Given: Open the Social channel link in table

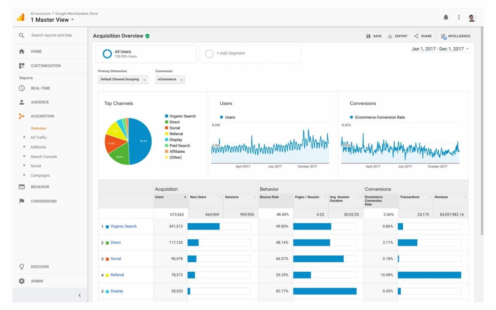Looking at the screenshot, I should click(116, 259).
